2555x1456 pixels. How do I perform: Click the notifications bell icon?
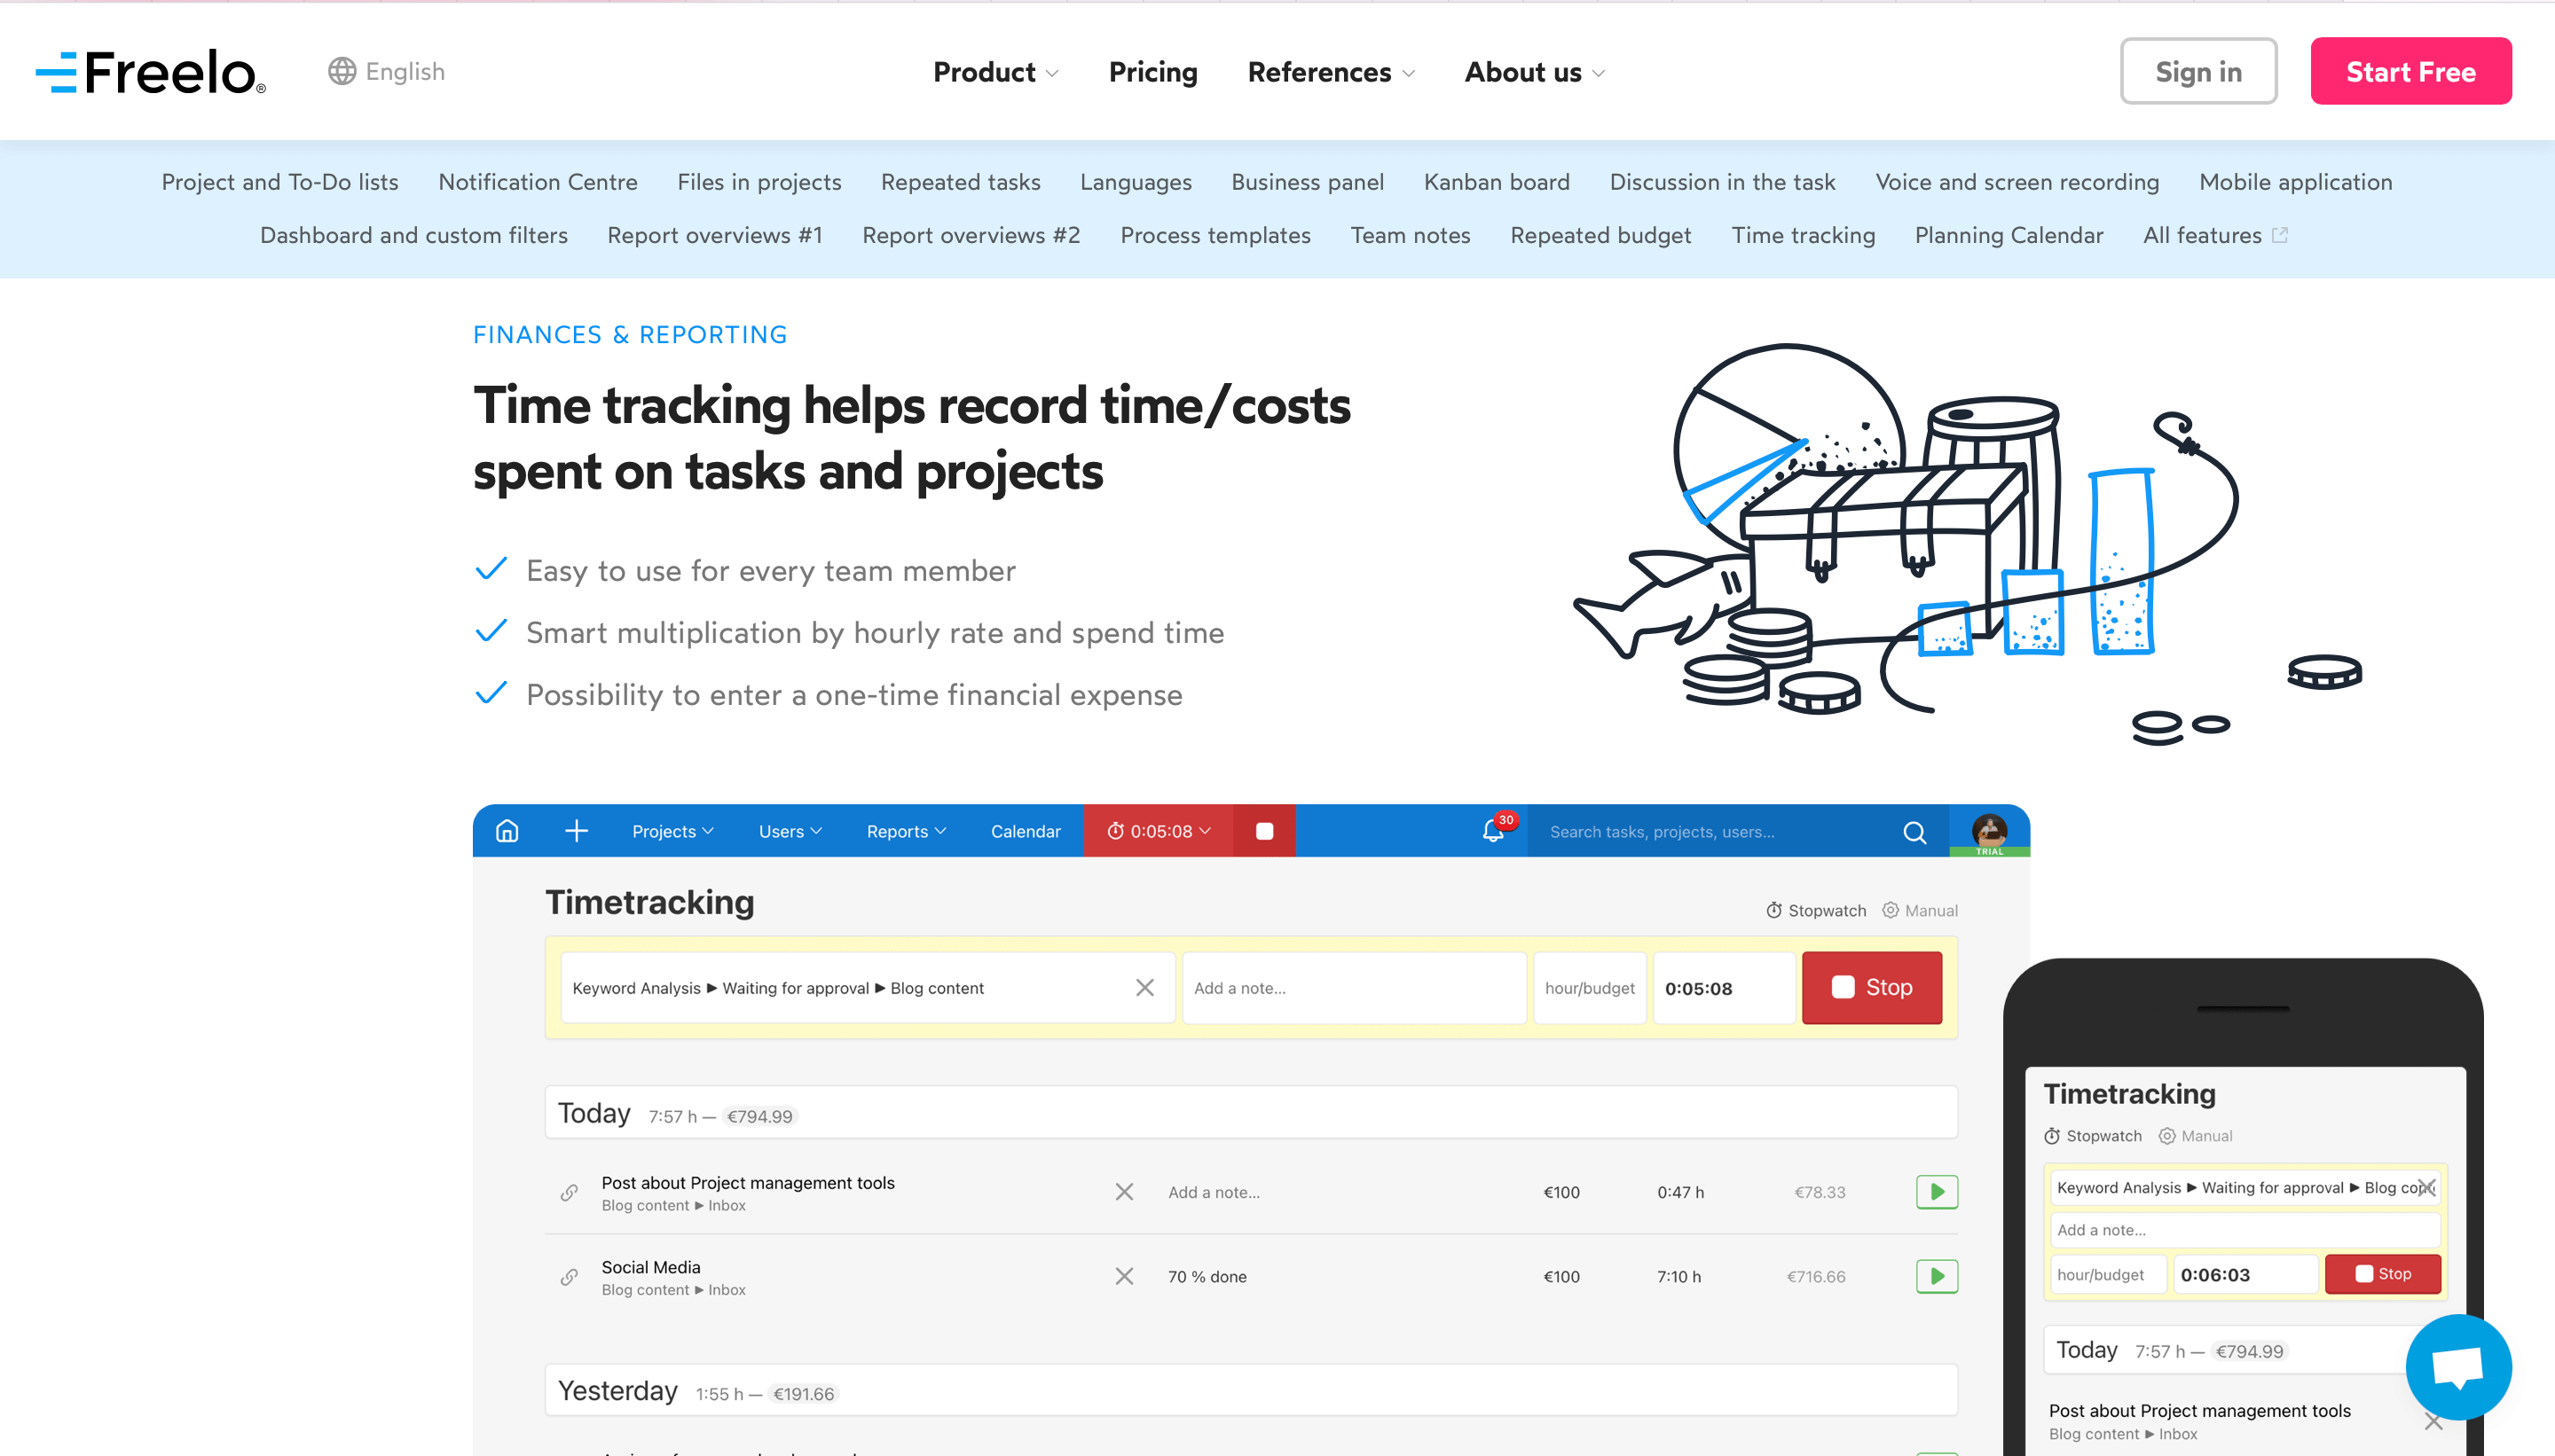pyautogui.click(x=1491, y=832)
